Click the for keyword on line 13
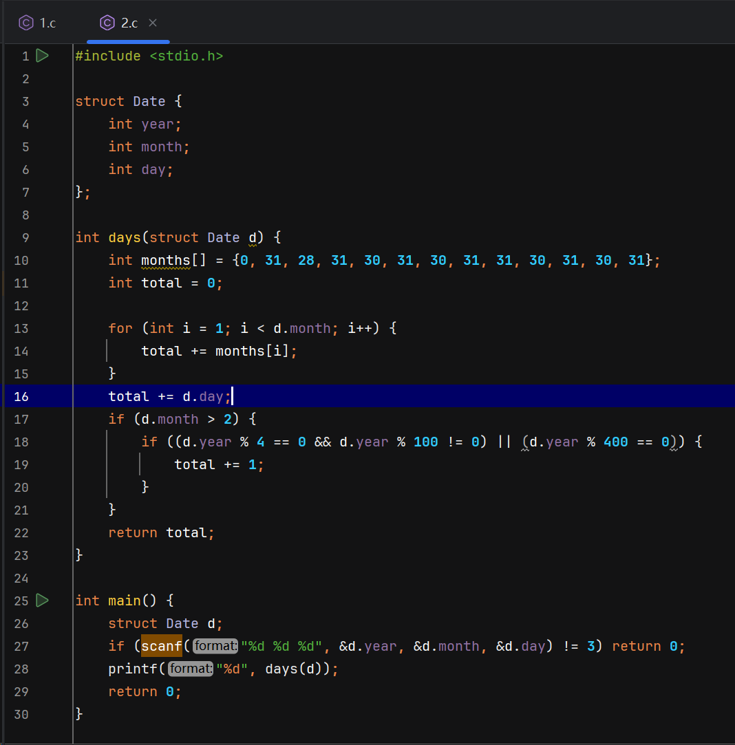 click(x=120, y=328)
